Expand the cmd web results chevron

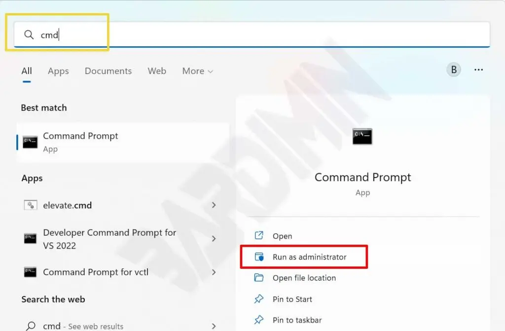coord(214,326)
